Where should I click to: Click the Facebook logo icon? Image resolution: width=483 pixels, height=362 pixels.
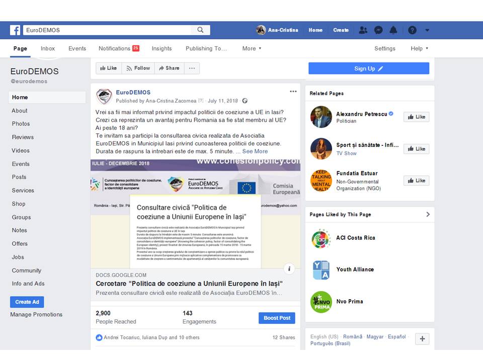click(15, 30)
